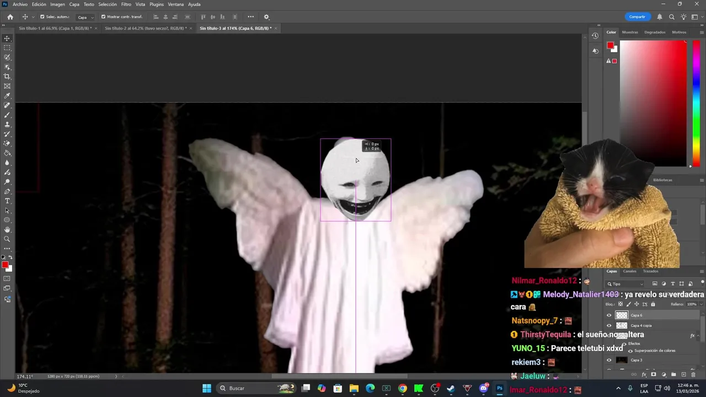Hide the Capa 6 layer eye
The image size is (706, 397).
[609, 315]
